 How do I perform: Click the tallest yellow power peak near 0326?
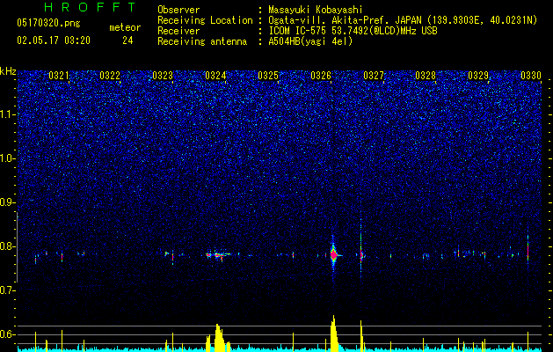coord(333,333)
